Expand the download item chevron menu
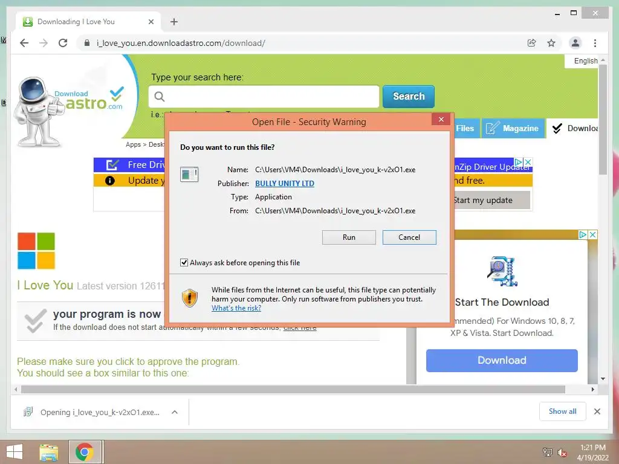Screen dimensions: 619x464 pos(175,412)
